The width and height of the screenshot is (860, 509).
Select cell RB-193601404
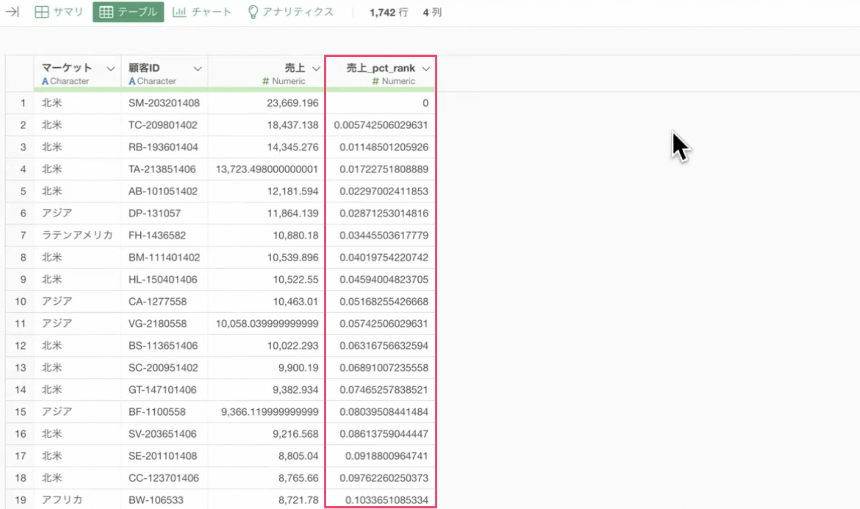click(x=164, y=147)
